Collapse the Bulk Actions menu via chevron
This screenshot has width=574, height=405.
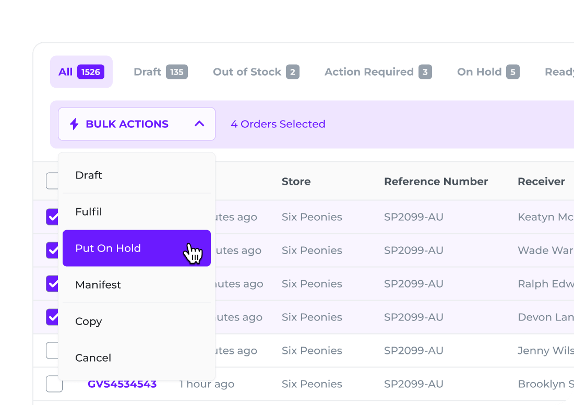pyautogui.click(x=199, y=124)
